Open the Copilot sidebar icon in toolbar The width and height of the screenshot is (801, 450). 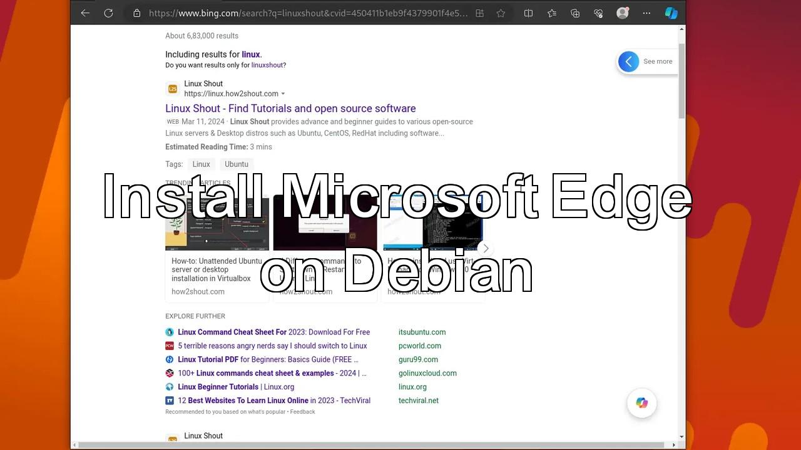(671, 13)
